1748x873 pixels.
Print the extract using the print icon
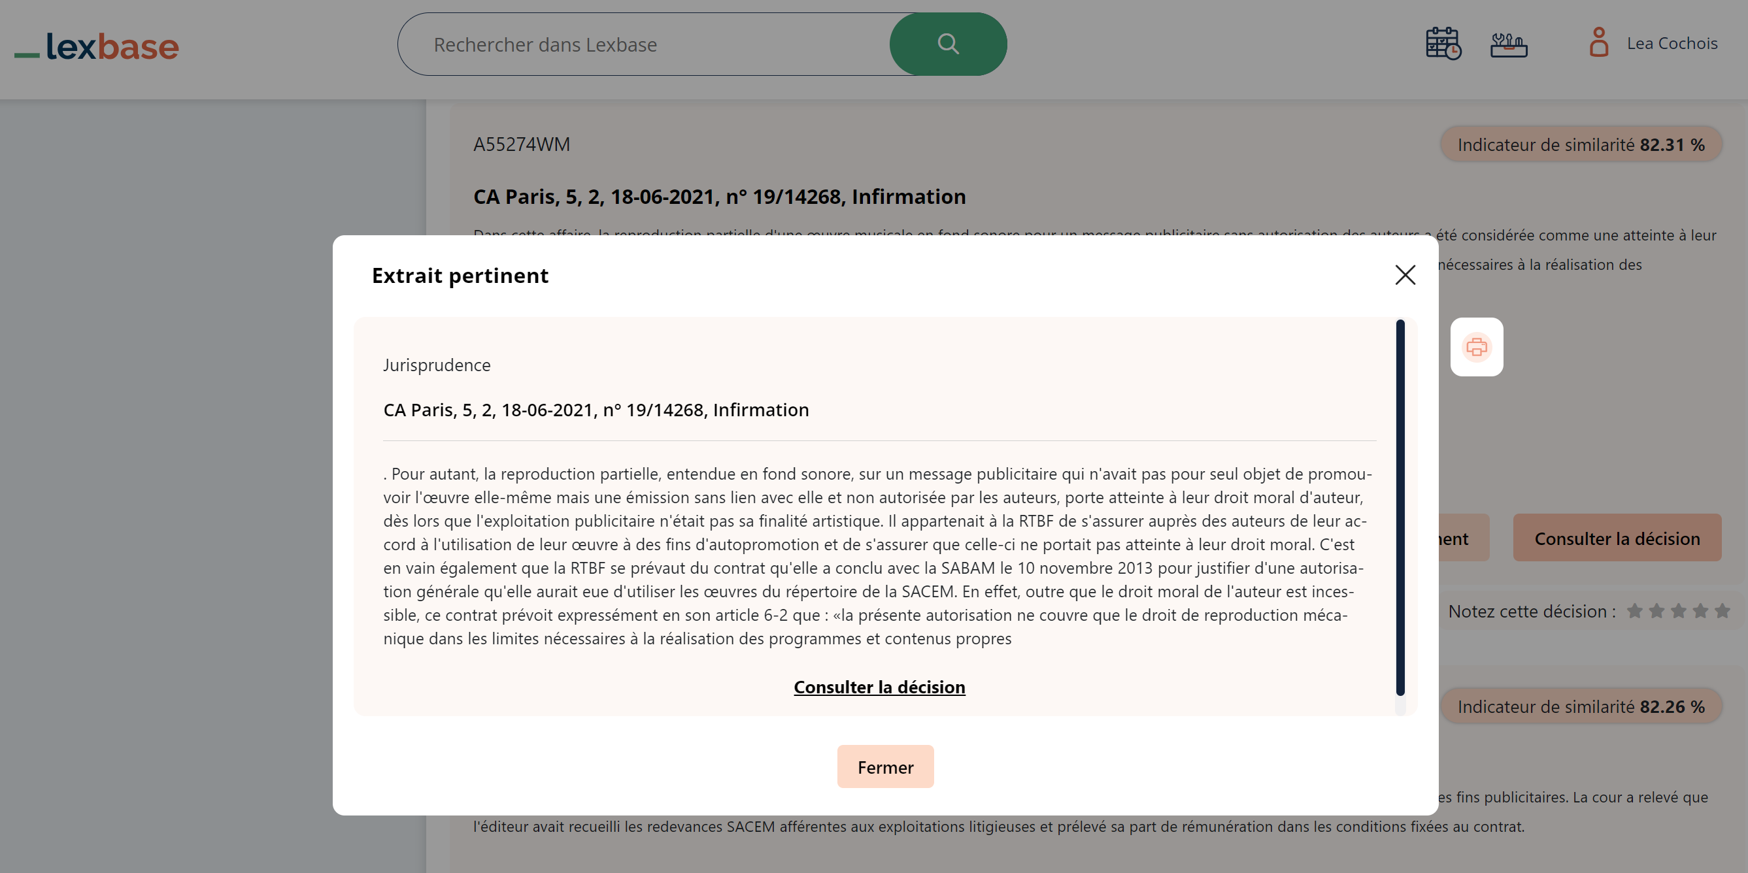click(1477, 346)
